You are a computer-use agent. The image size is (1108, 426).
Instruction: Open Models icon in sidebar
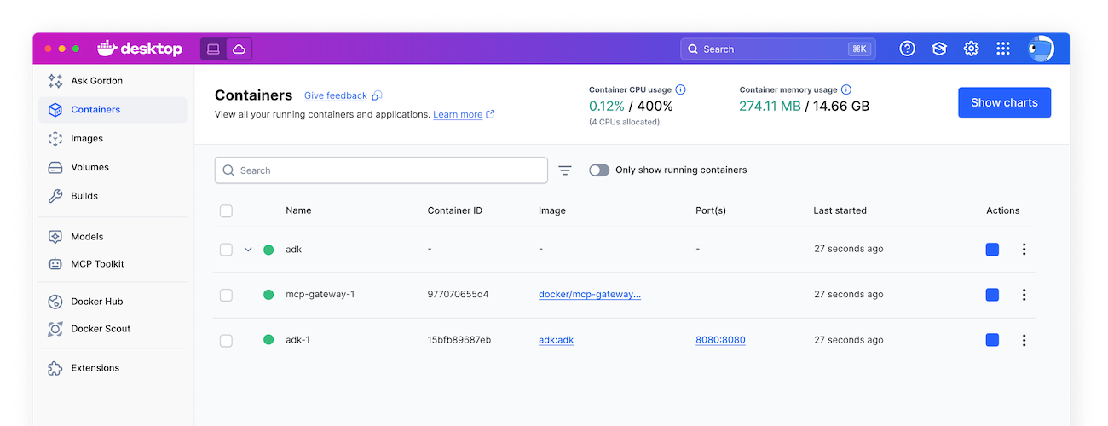(x=55, y=237)
